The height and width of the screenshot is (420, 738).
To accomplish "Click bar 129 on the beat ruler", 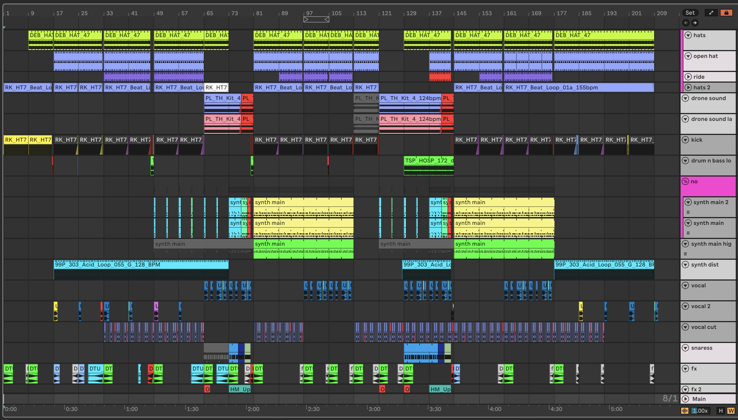I will (x=411, y=13).
